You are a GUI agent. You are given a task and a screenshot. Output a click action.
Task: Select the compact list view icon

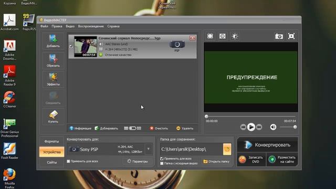point(126,128)
